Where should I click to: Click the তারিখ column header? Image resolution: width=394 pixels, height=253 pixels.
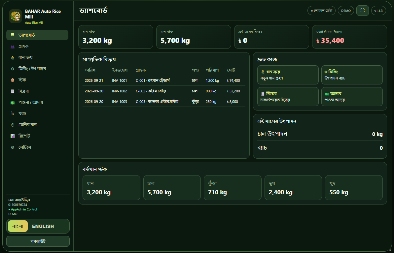pos(90,70)
